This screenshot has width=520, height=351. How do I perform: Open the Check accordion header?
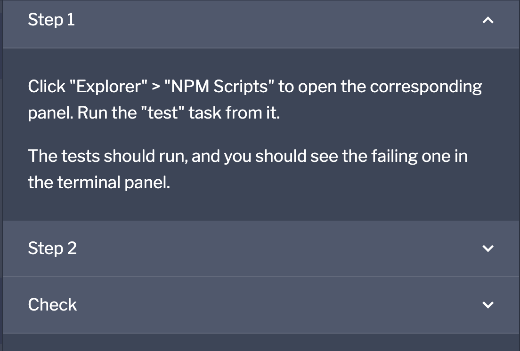point(261,305)
